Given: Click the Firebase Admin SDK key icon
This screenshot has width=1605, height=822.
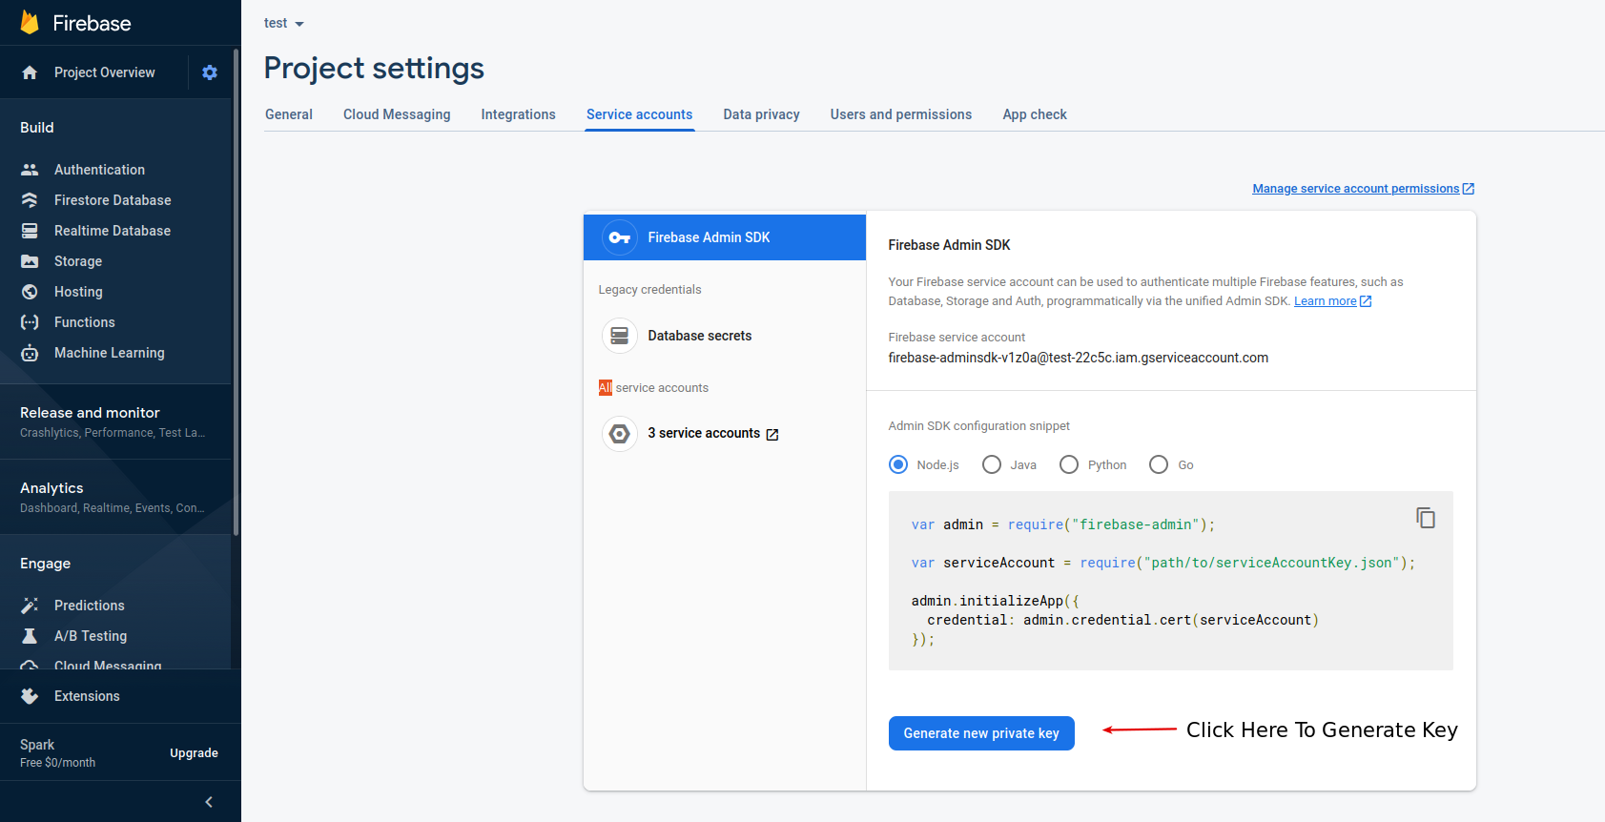Looking at the screenshot, I should [x=620, y=237].
